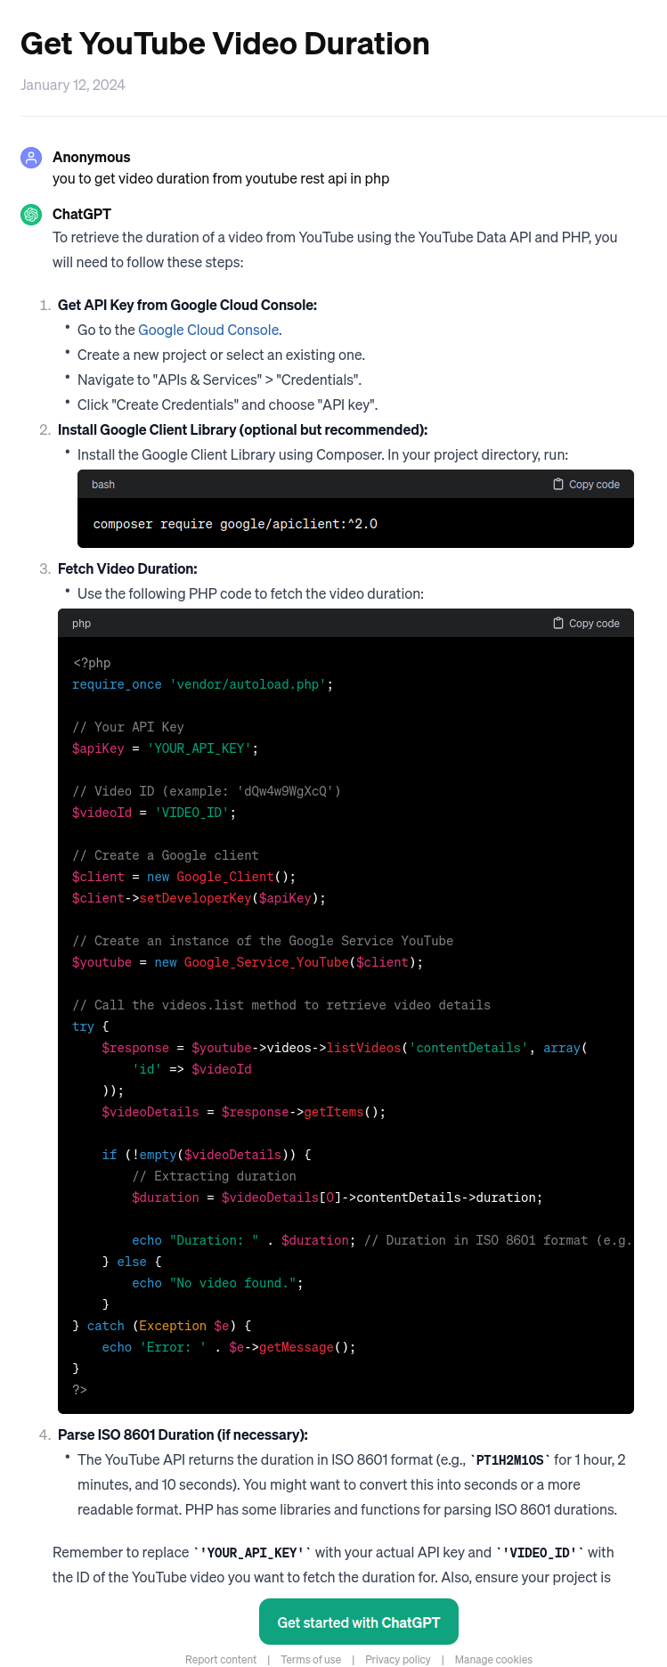This screenshot has height=1667, width=667.
Task: Click the bash language label
Action: coord(103,484)
